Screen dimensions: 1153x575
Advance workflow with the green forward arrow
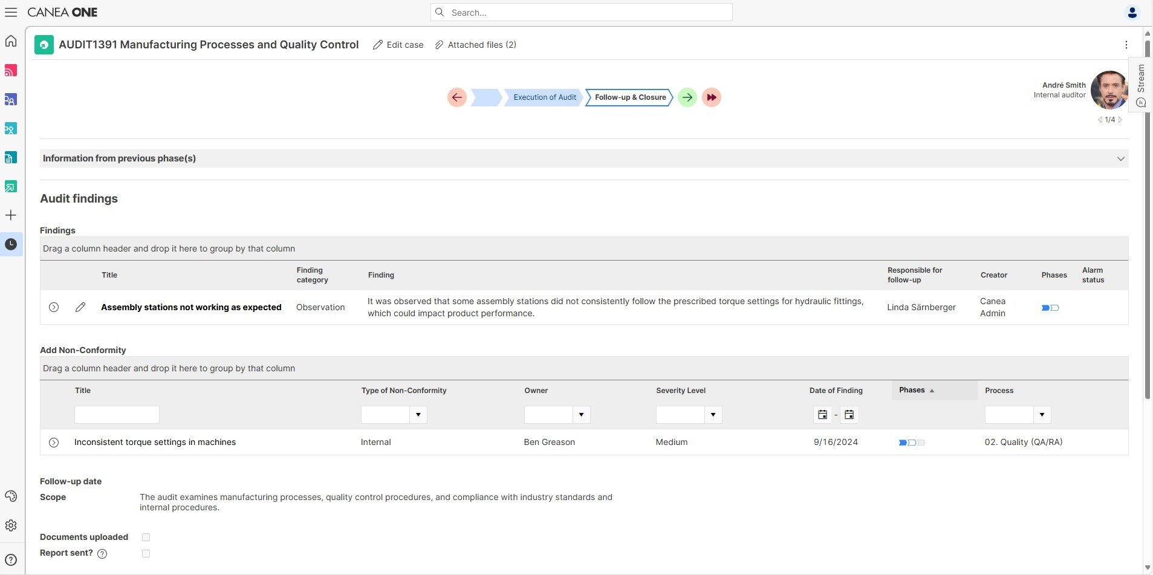pos(687,97)
